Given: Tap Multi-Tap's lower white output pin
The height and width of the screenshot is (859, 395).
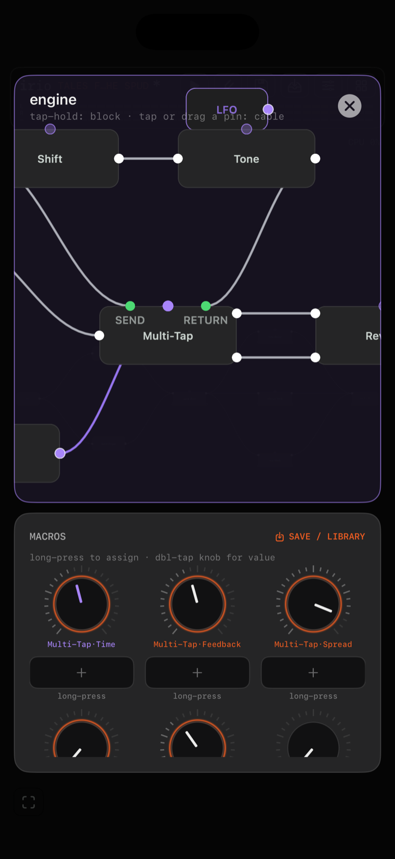Looking at the screenshot, I should click(236, 357).
